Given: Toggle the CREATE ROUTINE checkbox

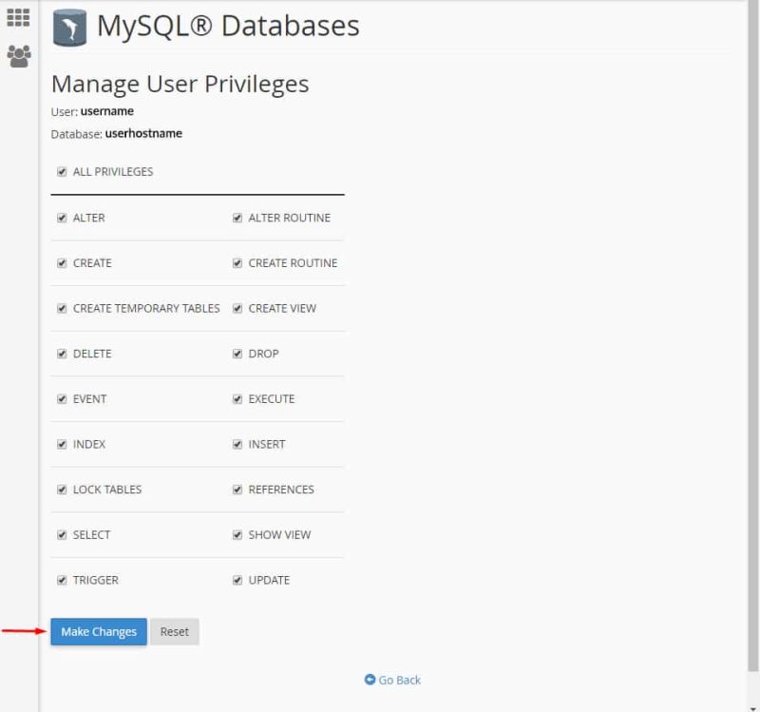Looking at the screenshot, I should coord(237,262).
